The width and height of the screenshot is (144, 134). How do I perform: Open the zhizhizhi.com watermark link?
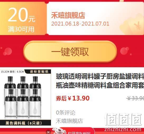click(123, 130)
